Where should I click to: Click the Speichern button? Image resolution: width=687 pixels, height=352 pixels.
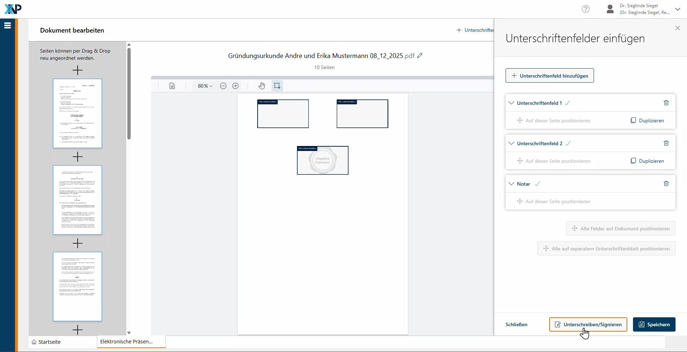click(x=654, y=324)
